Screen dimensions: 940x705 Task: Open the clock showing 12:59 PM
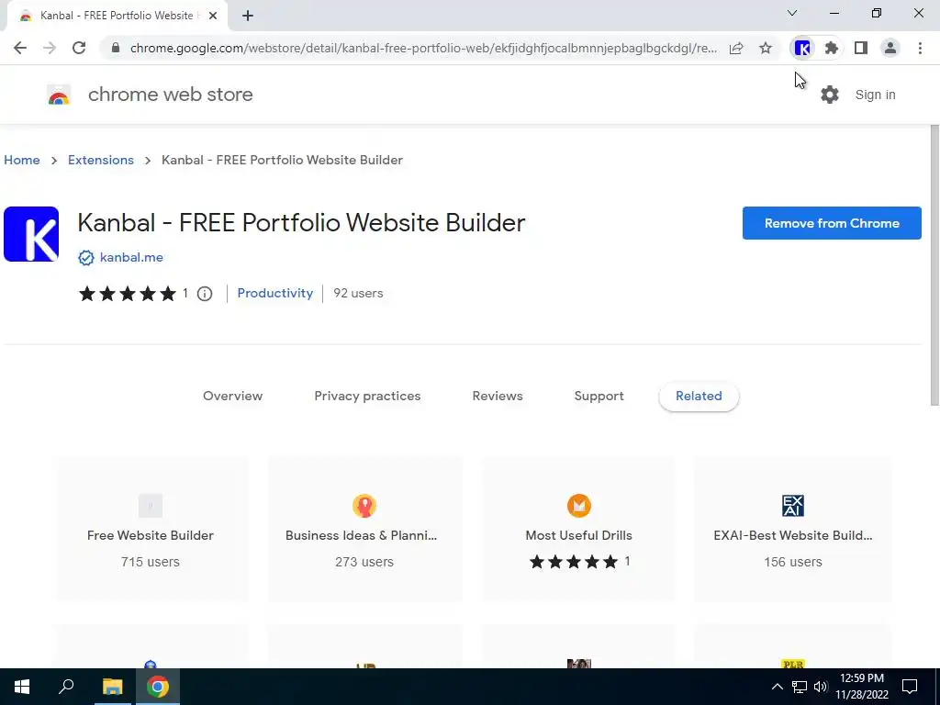[862, 687]
